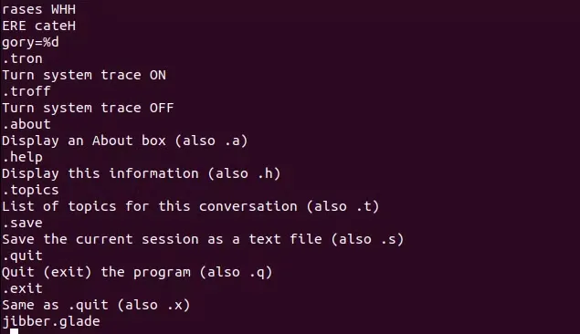Click "Same as .quit" description line
Viewport: 580px width, 334px height.
pyautogui.click(x=96, y=305)
